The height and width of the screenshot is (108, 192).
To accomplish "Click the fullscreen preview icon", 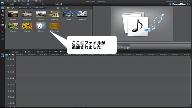I will [125, 48].
